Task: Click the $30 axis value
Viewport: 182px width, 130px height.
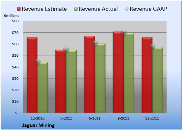Action: pos(15,79)
